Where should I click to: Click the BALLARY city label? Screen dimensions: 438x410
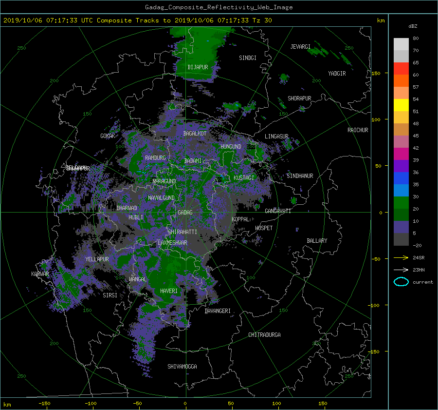[317, 241]
